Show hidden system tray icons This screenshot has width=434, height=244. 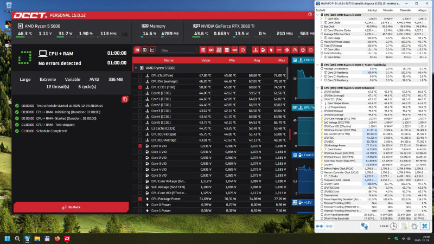click(x=389, y=239)
